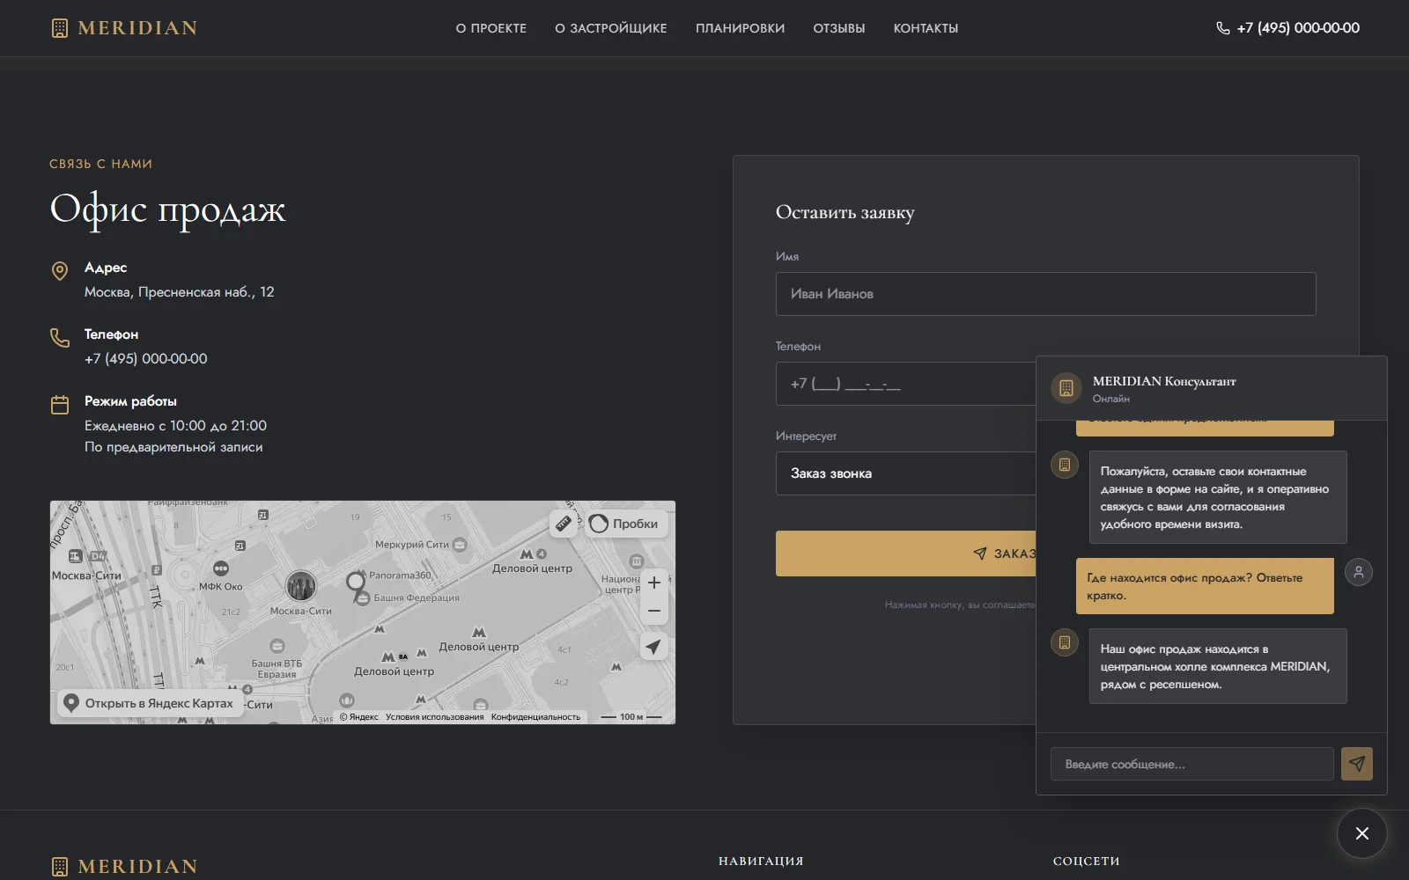Image resolution: width=1409 pixels, height=880 pixels.
Task: Zoom out on the map
Action: (x=654, y=611)
